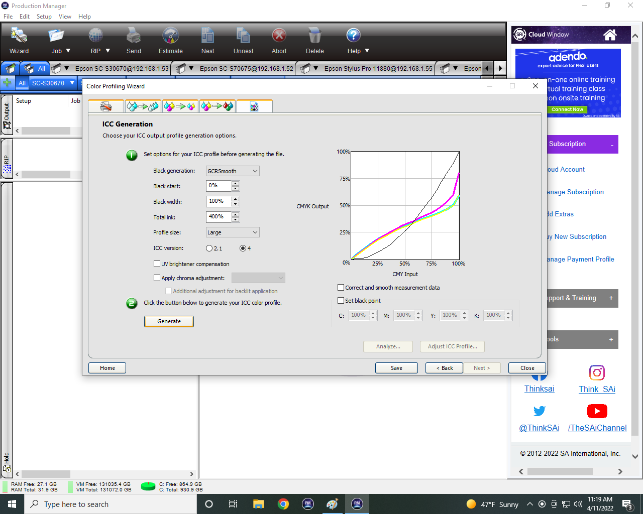643x514 pixels.
Task: Check Correct and smooth measurement data
Action: point(341,288)
